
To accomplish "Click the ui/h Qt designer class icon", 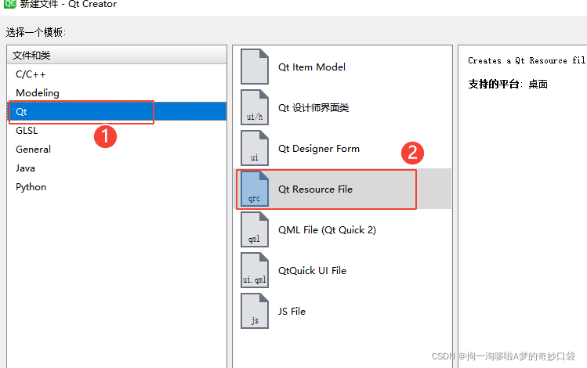I will (255, 107).
